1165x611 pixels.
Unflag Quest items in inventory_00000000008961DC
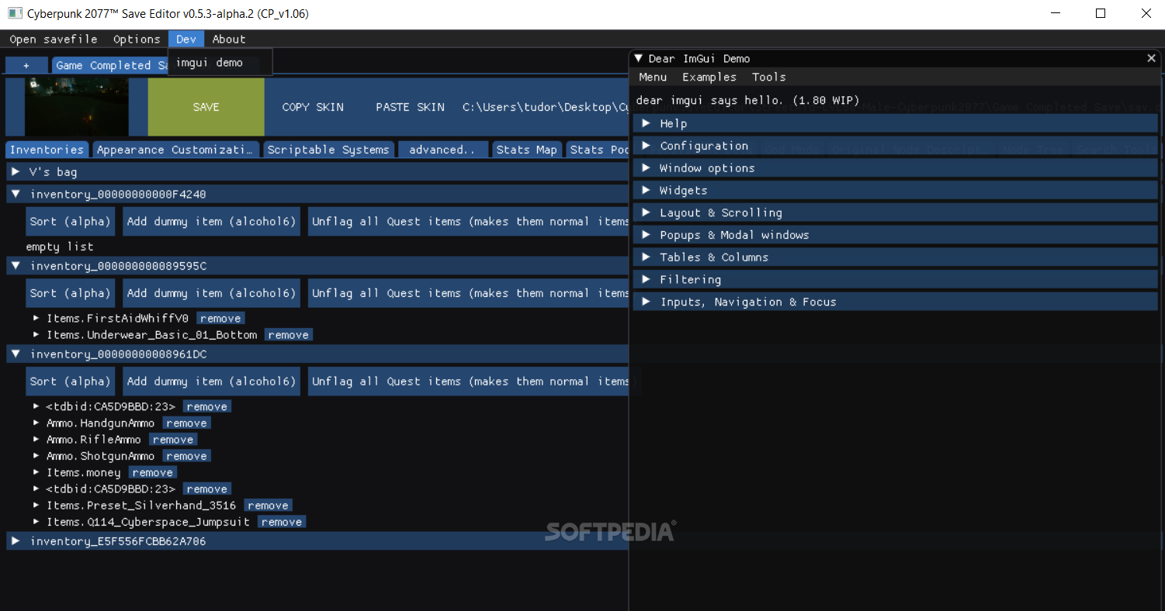468,381
